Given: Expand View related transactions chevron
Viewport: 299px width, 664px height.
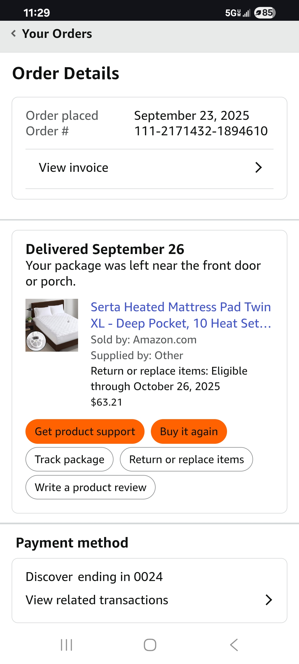Looking at the screenshot, I should pos(269,600).
